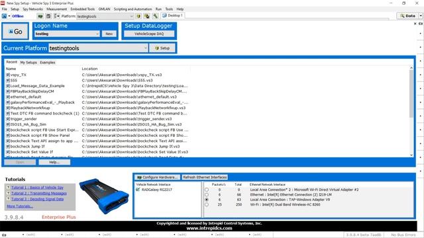This screenshot has height=238, width=424.
Task: Open the Scripting and Automation menu
Action: coord(132,9)
